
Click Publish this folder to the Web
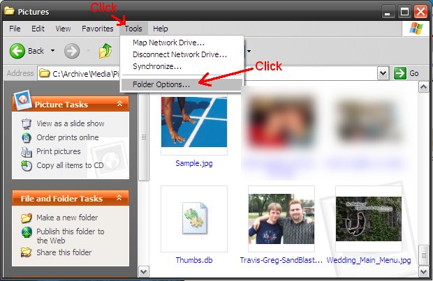pos(70,236)
